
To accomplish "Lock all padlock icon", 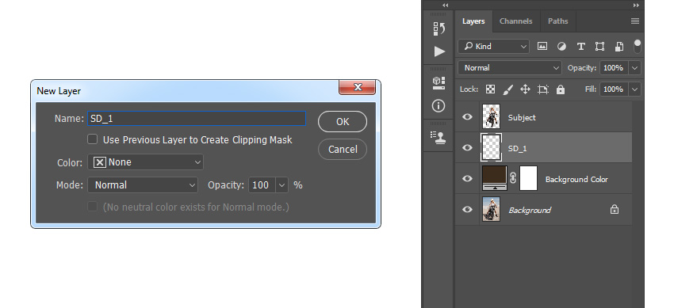I will (560, 89).
